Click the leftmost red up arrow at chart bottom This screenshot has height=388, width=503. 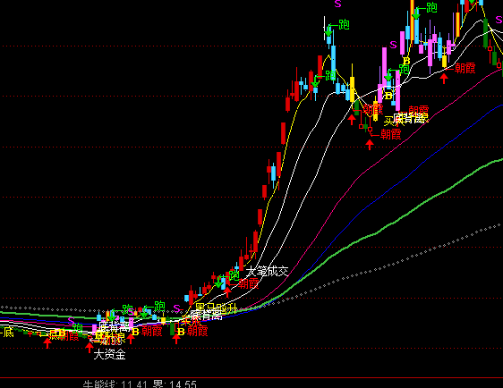[x=47, y=343]
